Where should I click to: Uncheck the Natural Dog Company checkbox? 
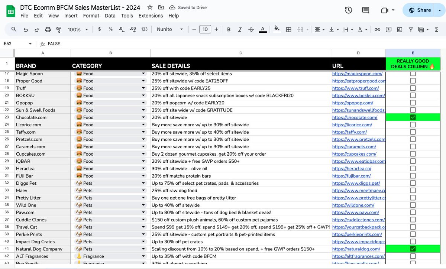413,249
